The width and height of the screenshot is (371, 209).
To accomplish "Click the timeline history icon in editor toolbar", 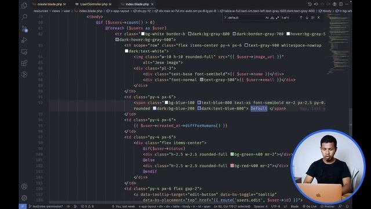I will [x=310, y=4].
